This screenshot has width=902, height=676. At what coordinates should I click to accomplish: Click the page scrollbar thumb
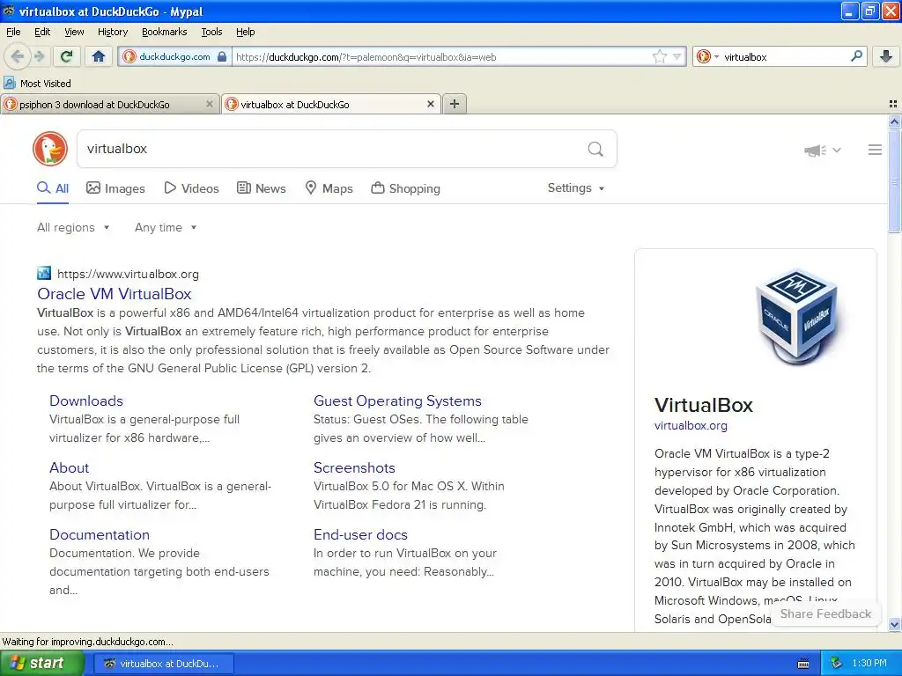(x=894, y=181)
